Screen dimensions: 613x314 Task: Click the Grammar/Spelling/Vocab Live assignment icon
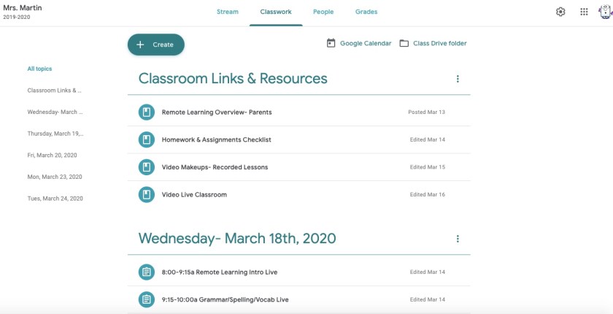pyautogui.click(x=147, y=299)
